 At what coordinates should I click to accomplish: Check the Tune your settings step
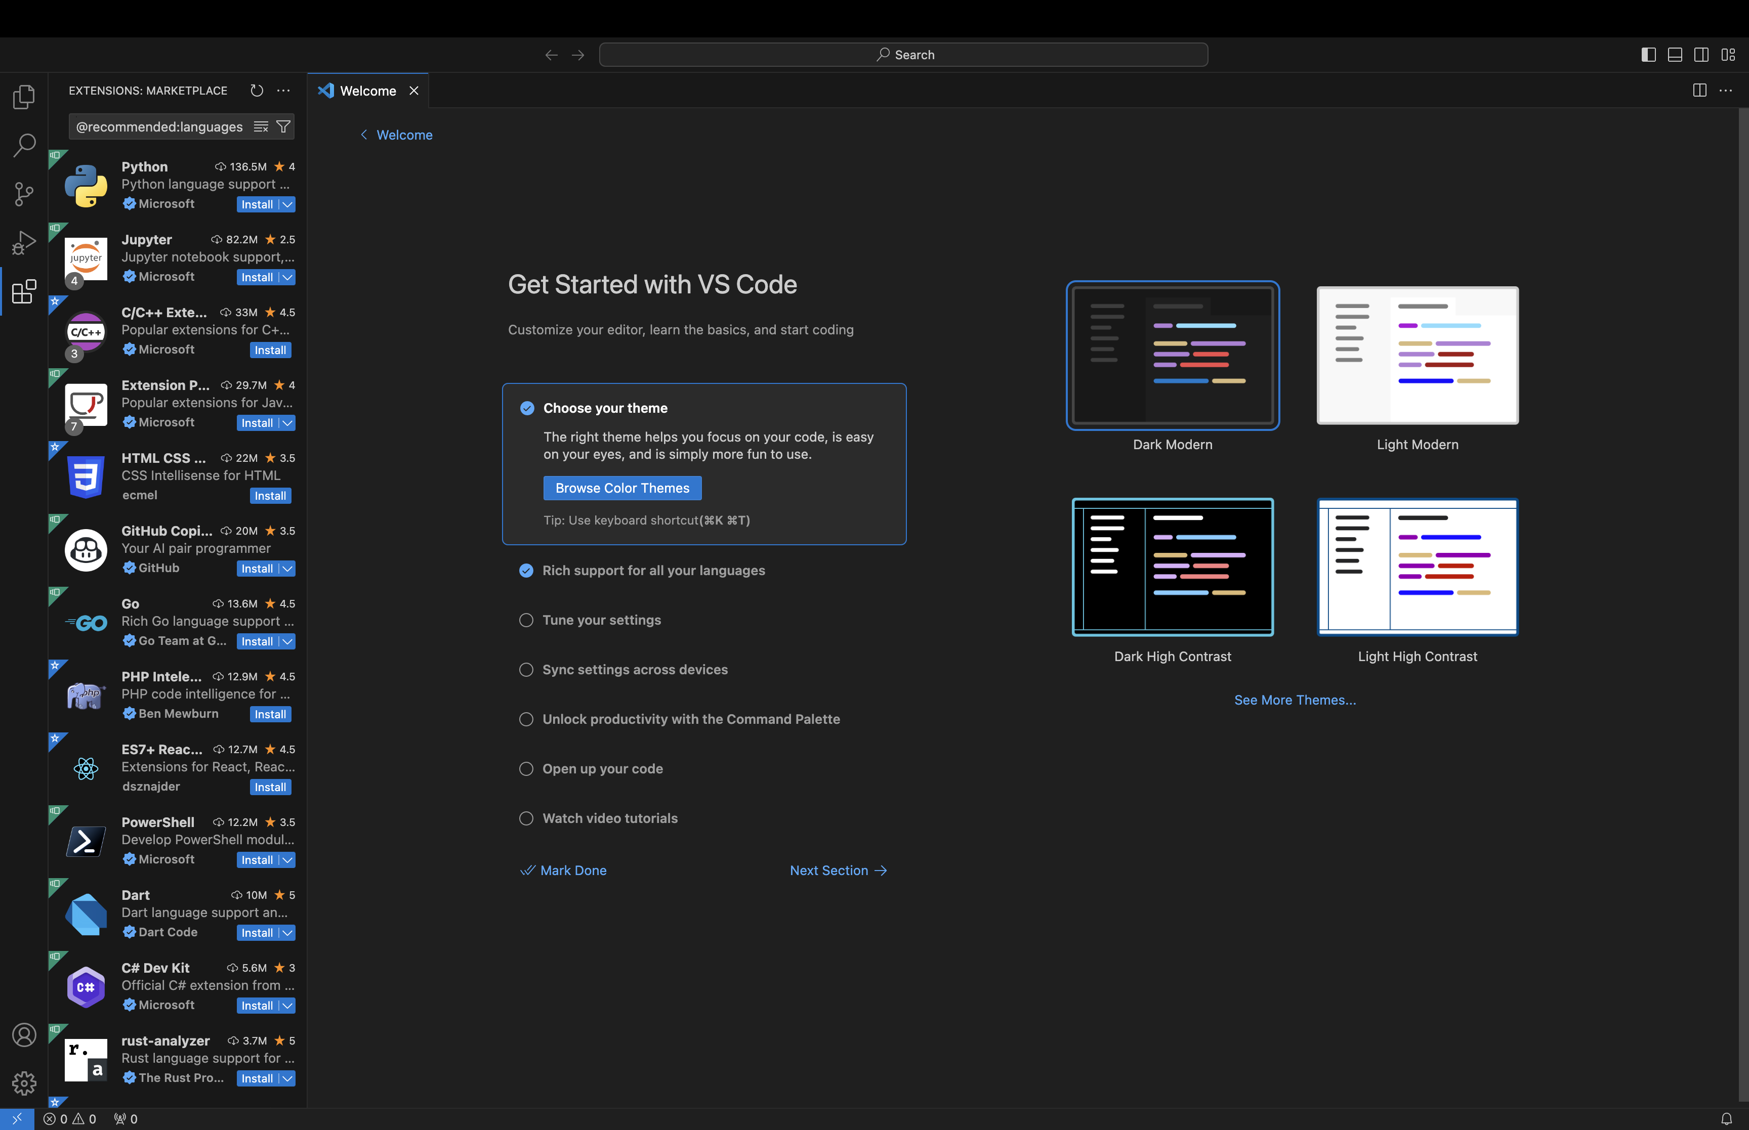(526, 620)
